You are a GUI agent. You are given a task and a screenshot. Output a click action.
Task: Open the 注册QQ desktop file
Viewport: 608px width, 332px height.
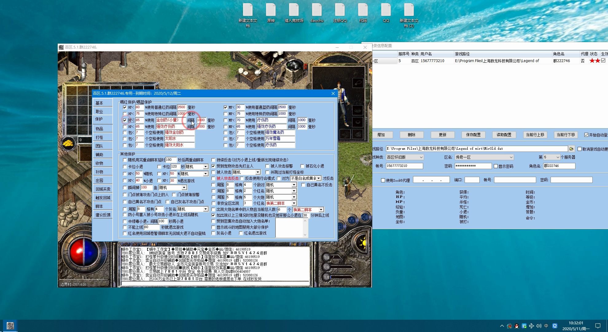pyautogui.click(x=340, y=12)
